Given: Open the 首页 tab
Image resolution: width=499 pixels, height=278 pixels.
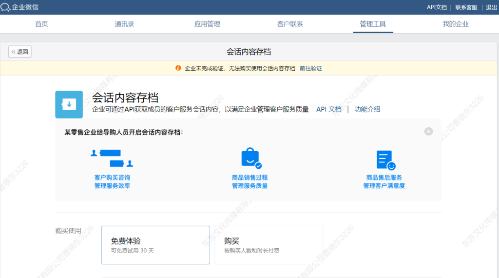Looking at the screenshot, I should pos(41,24).
